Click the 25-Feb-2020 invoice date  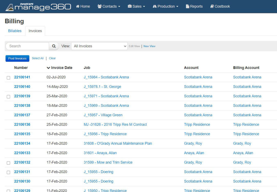pos(57,124)
